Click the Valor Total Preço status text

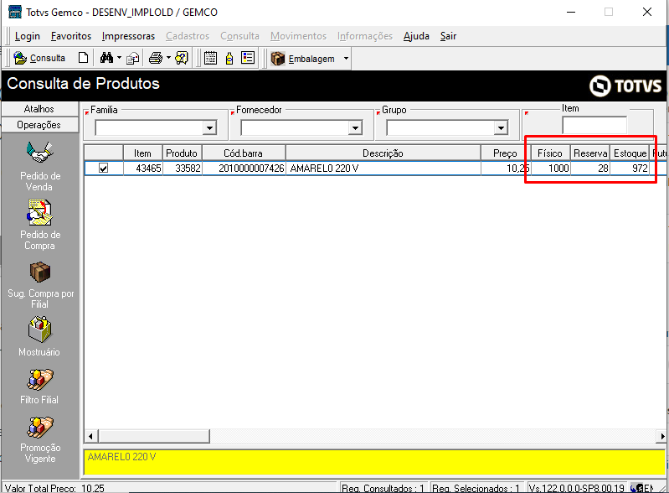(54, 488)
